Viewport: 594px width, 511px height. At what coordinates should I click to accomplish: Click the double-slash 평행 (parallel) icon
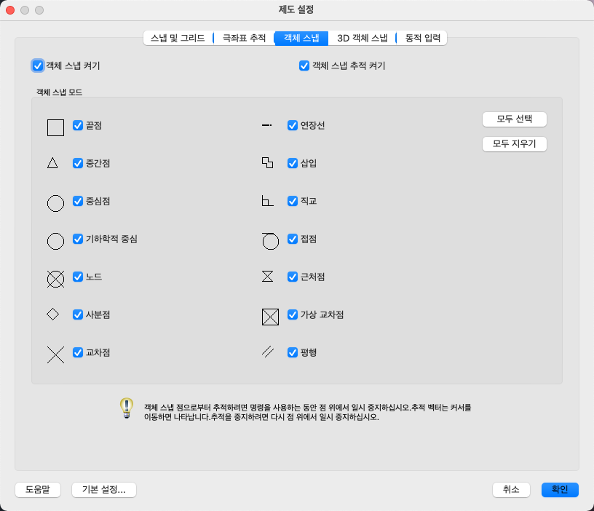268,352
